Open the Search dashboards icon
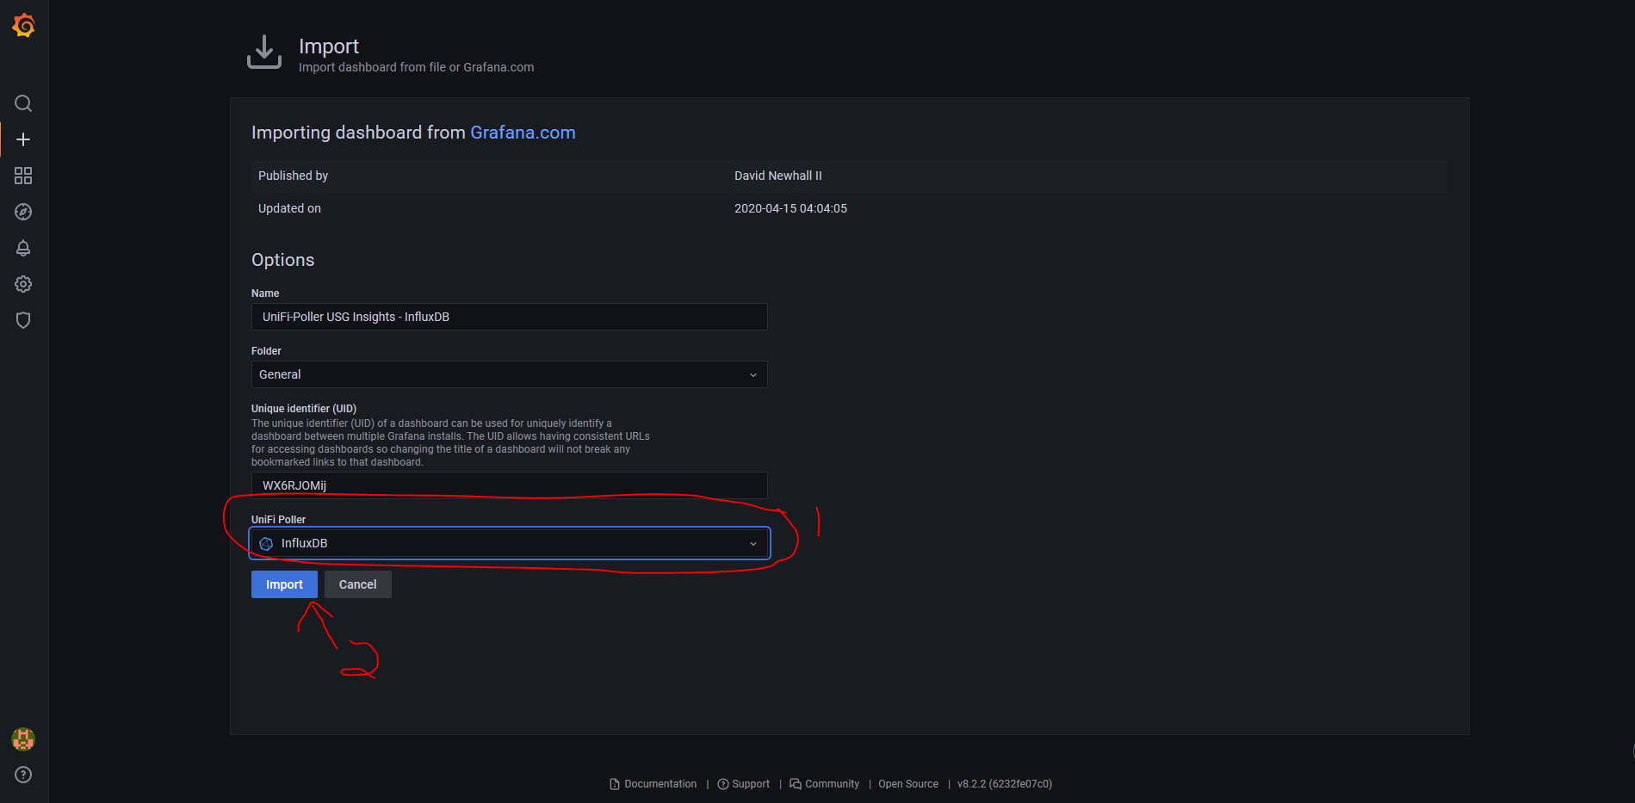 coord(23,103)
